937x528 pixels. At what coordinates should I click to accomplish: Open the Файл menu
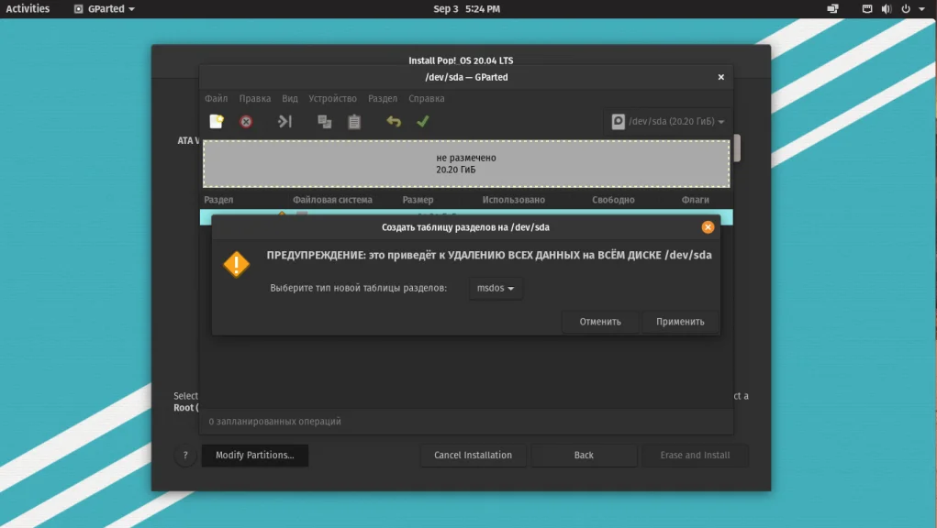tap(216, 98)
